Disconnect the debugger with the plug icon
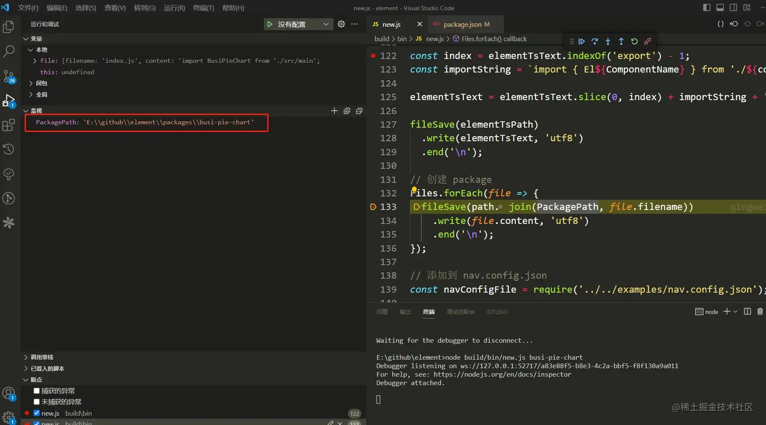 pos(647,41)
